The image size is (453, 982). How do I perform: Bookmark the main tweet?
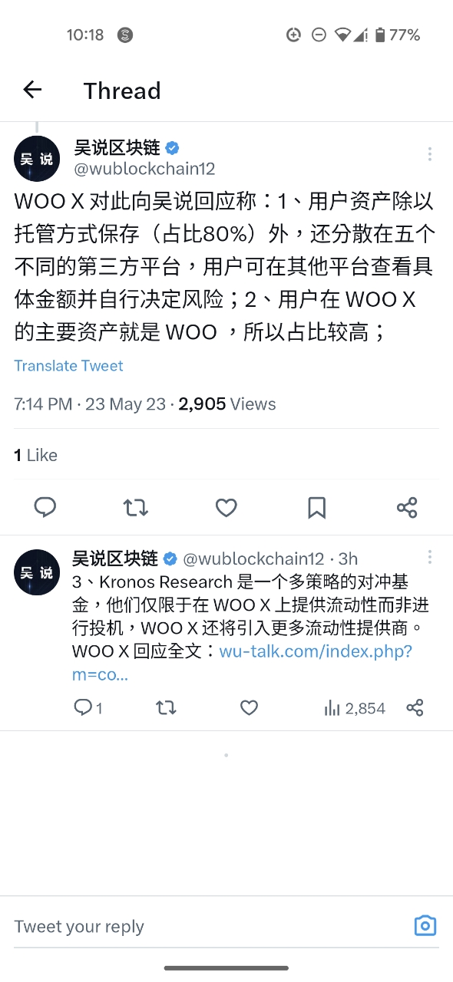pyautogui.click(x=316, y=507)
